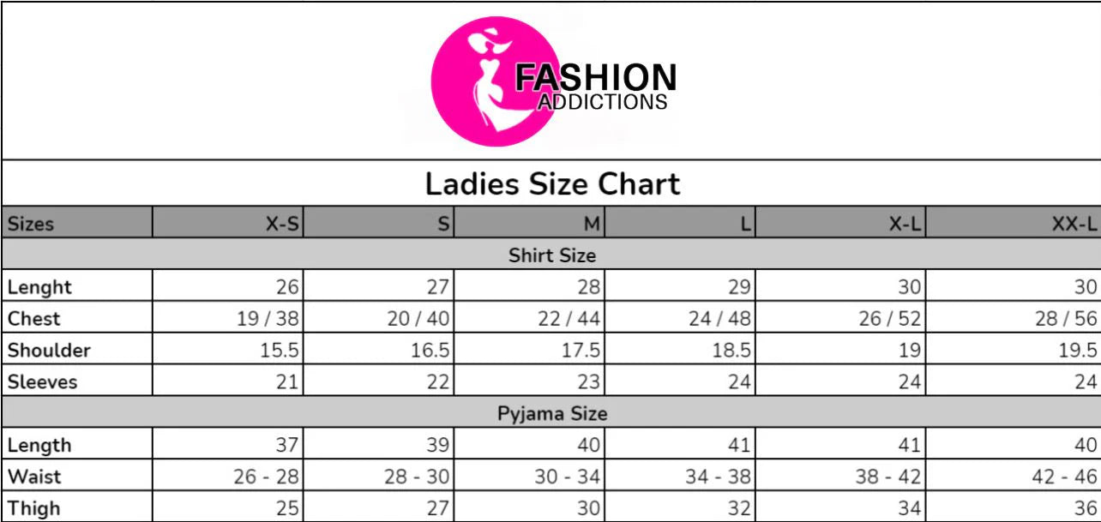1101x522 pixels.
Task: Select the Ladies Size Chart title
Action: coord(553,183)
